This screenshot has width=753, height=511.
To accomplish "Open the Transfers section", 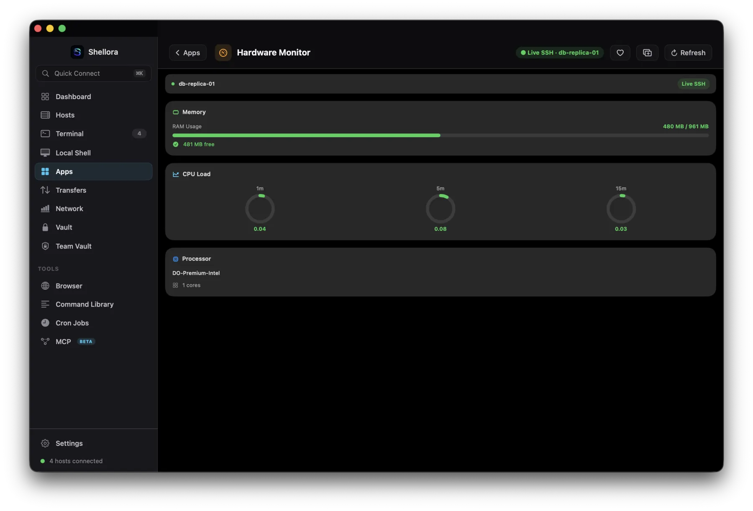I will click(x=94, y=190).
